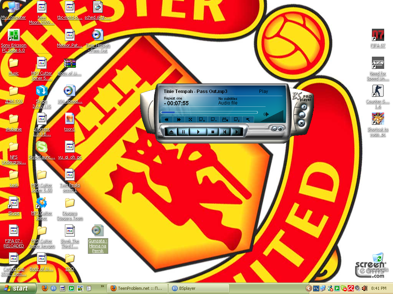Screen dimensions: 393x294
Task: Select the FIFA 07 - RELOADED file icon
Action: 13,237
